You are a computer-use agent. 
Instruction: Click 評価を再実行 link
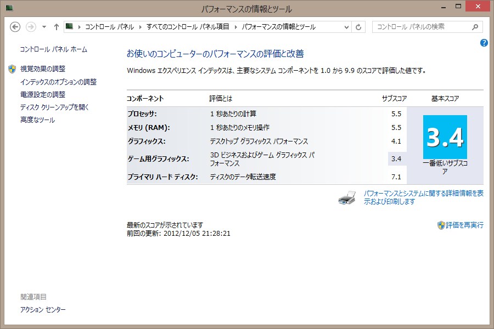464,225
